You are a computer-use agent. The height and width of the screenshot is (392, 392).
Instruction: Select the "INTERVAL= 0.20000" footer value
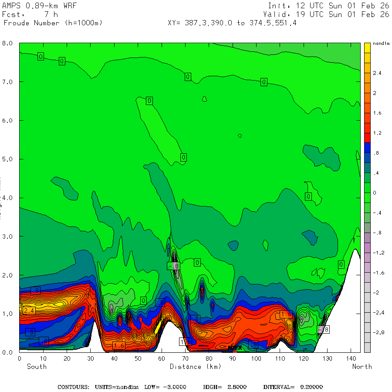point(293,387)
